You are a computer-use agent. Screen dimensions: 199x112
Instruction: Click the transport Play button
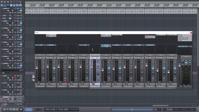[7, 109]
